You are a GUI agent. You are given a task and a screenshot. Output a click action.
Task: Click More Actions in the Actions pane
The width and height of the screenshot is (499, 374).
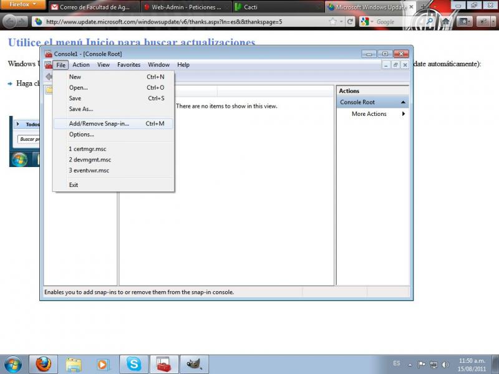[x=369, y=114]
